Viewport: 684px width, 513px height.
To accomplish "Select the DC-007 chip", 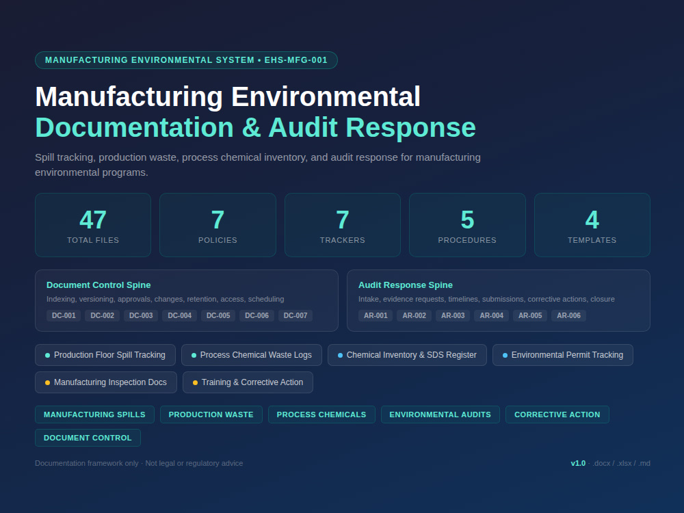I will tap(295, 315).
